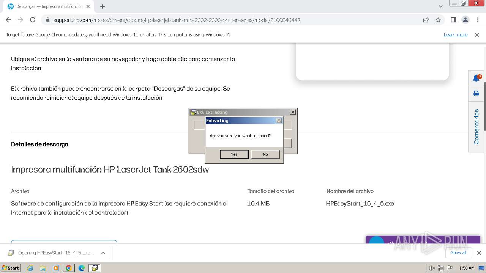Viewport: 486px width, 273px height.
Task: Open Microsoft Edge from the taskbar
Action: point(82,268)
